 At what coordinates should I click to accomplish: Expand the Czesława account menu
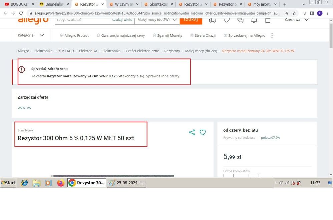tap(297, 20)
